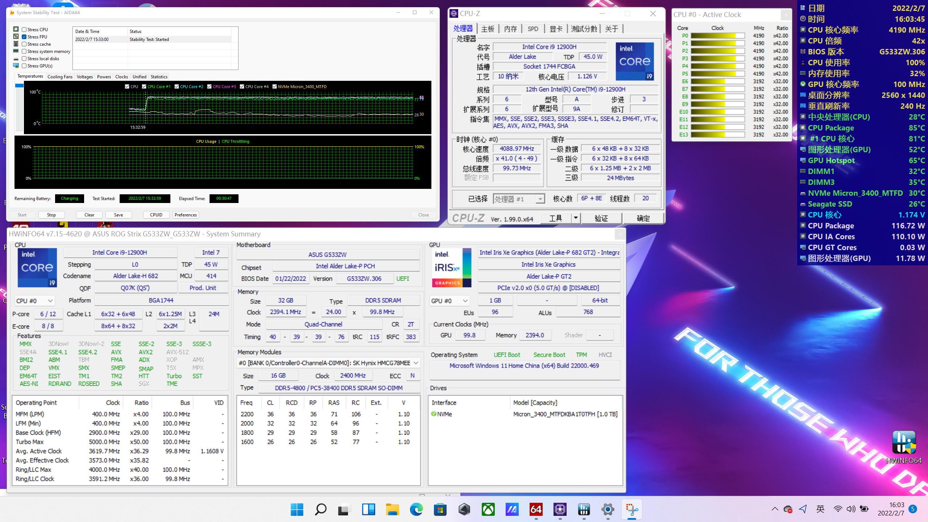Uncheck the Stress FPU option
The width and height of the screenshot is (928, 522).
tap(24, 37)
